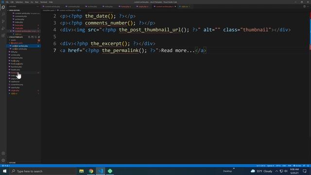Open the Windows Action Center icon
The height and width of the screenshot is (175, 311).
pyautogui.click(x=305, y=171)
